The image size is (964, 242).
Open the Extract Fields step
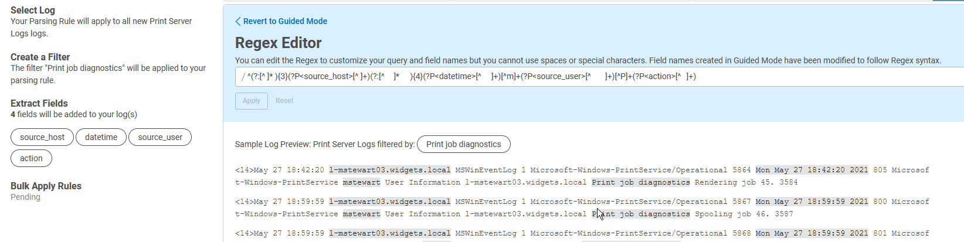click(39, 103)
